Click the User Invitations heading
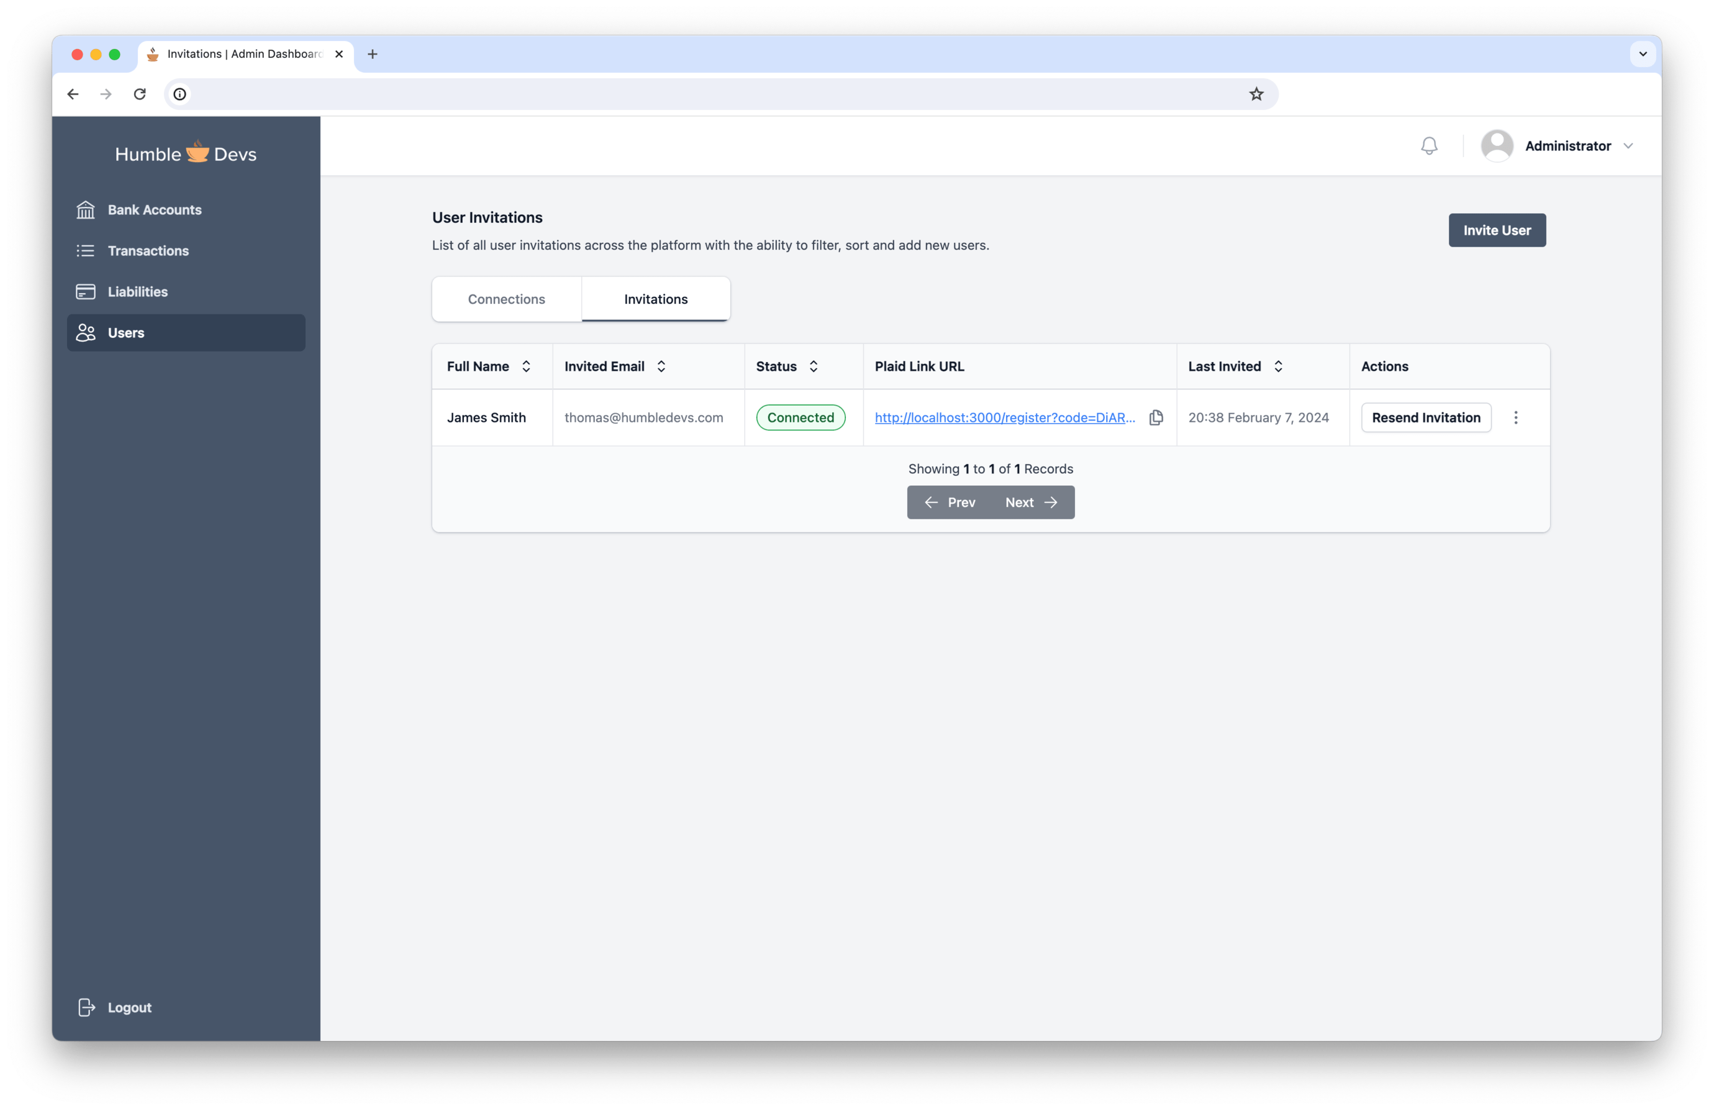 click(x=487, y=217)
